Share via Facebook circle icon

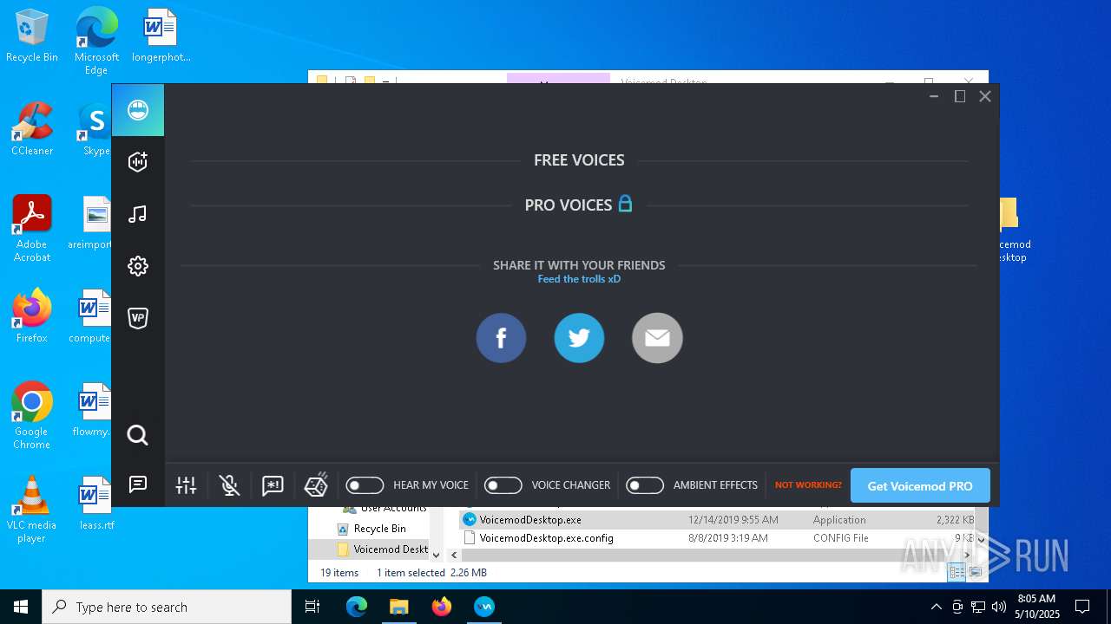tap(501, 338)
